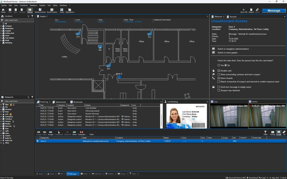The height and width of the screenshot is (179, 287).
Task: Click the Archiv video thumbnail
Action: click(267, 116)
